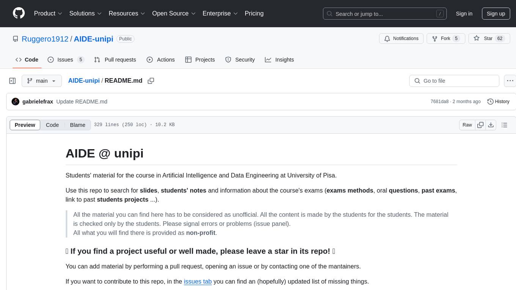Open commit 7681da8
This screenshot has height=290, width=516.
(x=439, y=102)
